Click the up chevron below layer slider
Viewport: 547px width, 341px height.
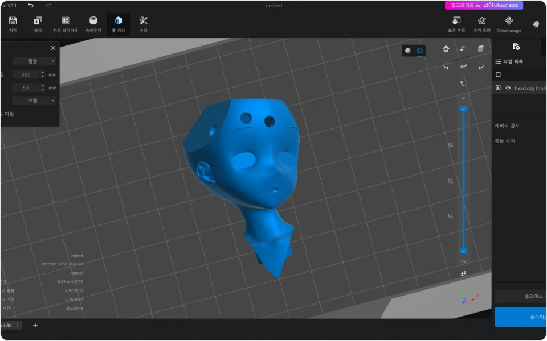click(463, 261)
